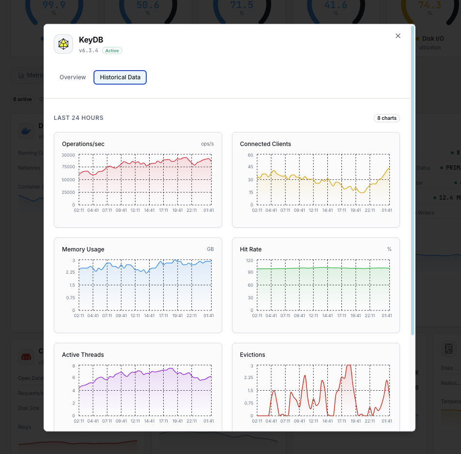Image resolution: width=461 pixels, height=454 pixels.
Task: Click the Disk I/O indicator dot
Action: coord(417,39)
